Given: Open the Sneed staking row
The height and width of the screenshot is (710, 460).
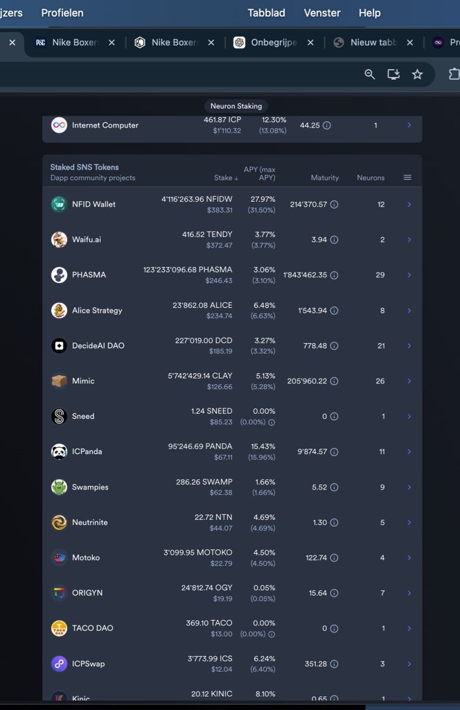Looking at the screenshot, I should [x=232, y=417].
